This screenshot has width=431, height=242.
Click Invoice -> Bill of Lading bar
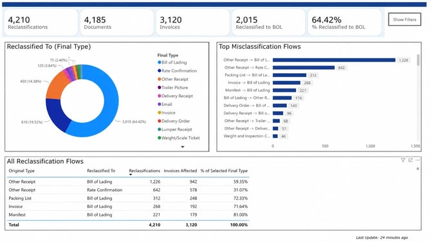[x=286, y=83]
